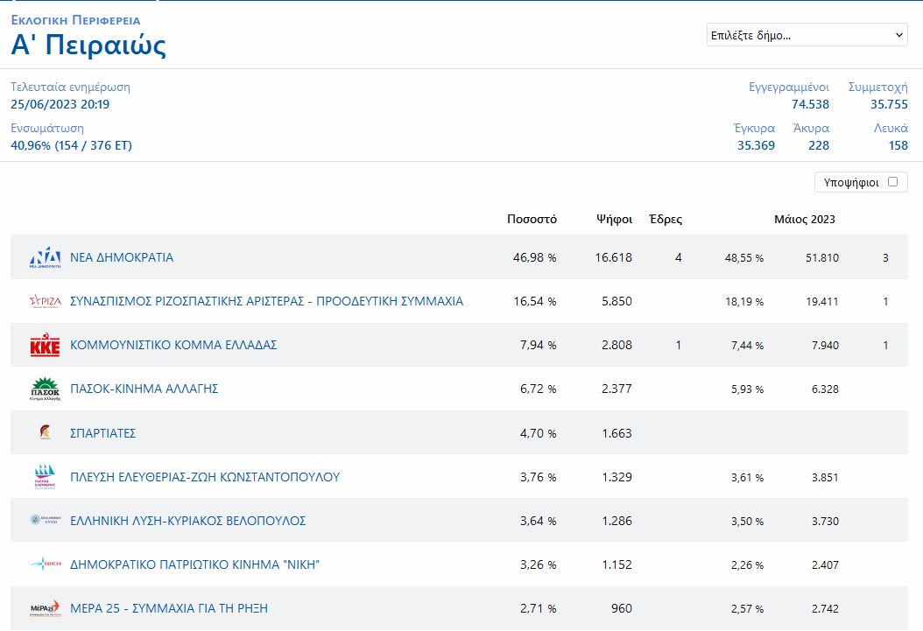Click the Ψήφοι column header
This screenshot has height=631, width=923.
coord(614,219)
